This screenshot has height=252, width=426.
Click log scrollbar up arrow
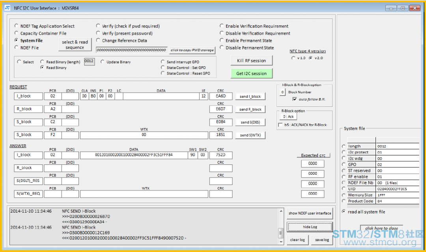281,211
